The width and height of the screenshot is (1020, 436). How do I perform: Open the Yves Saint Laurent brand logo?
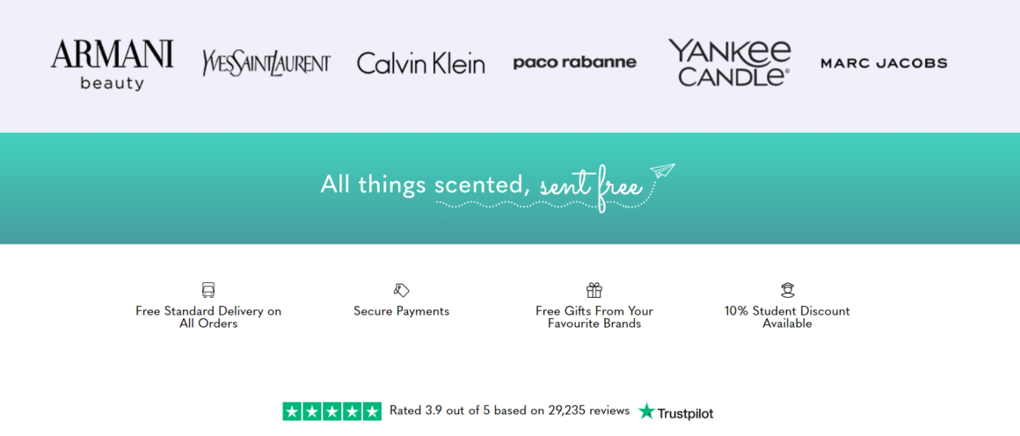(266, 63)
